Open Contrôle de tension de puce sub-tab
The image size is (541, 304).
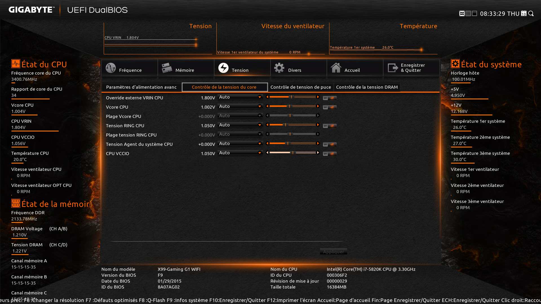point(301,87)
